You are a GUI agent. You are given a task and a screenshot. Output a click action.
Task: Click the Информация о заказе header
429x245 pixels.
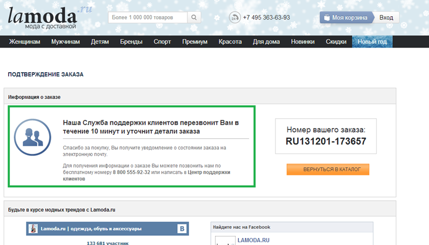coord(34,97)
